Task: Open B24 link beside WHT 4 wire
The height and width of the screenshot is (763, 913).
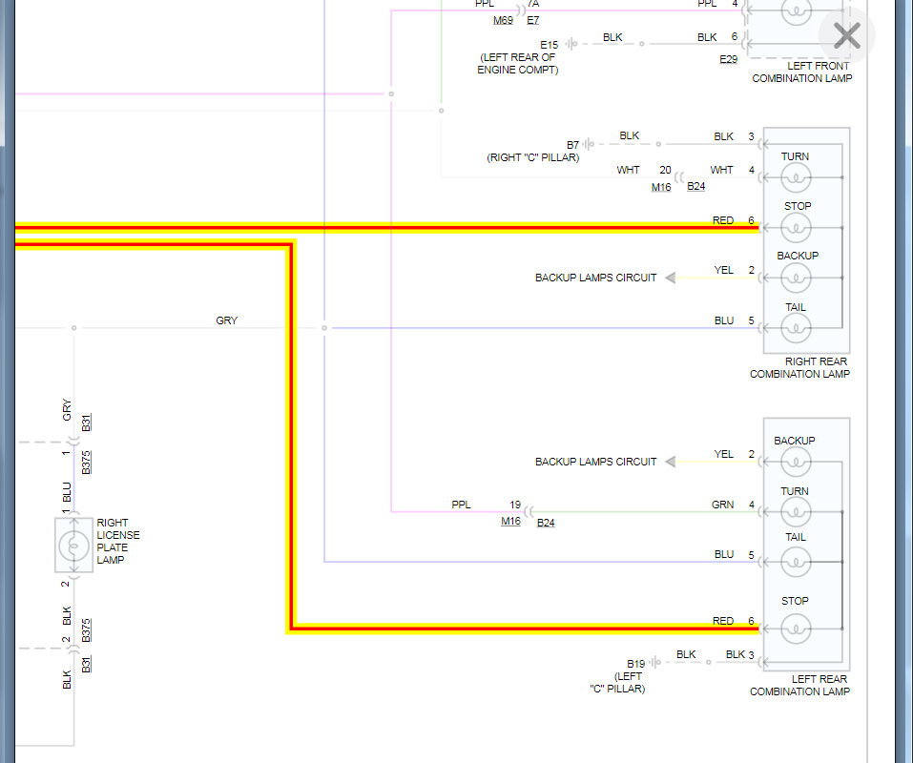Action: tap(695, 186)
